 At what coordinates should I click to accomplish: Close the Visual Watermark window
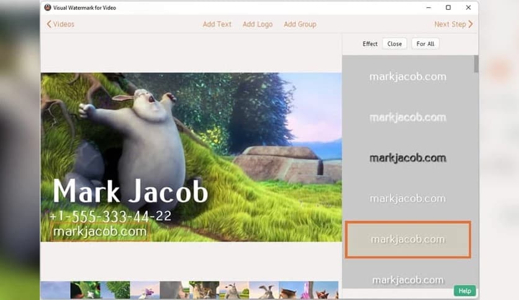(468, 7)
